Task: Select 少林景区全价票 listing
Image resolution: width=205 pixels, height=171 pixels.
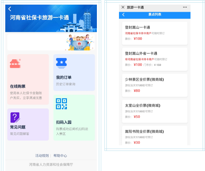Action: [155, 85]
